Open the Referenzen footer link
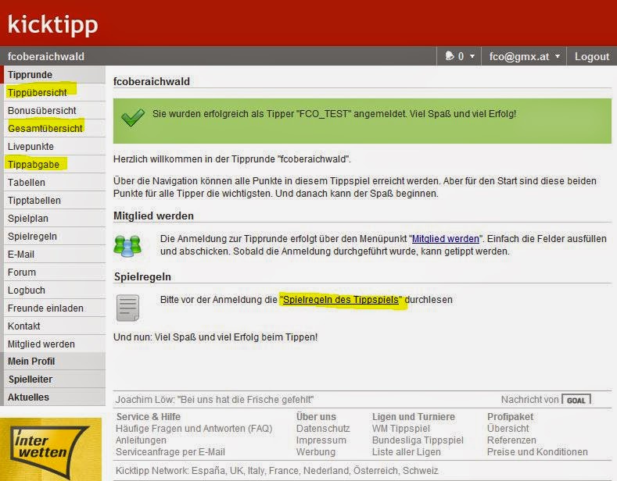Viewport: 617px width, 481px height. coord(511,440)
